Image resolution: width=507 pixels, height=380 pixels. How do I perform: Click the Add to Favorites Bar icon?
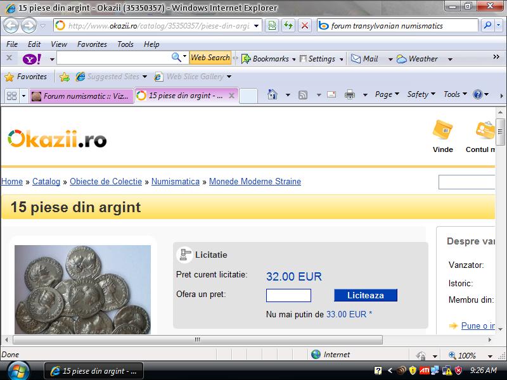point(64,77)
